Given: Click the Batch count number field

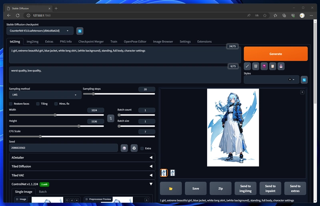Looking at the screenshot, I should [146, 110].
